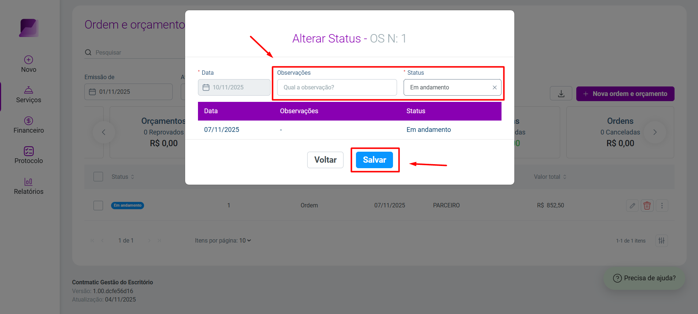Open the Financeiro section
Viewport: 698px width, 314px height.
point(29,125)
